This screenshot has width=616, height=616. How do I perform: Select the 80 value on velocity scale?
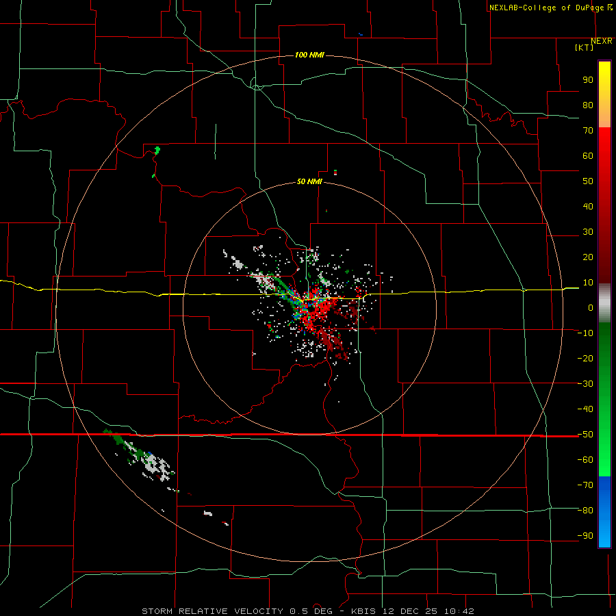tap(588, 105)
